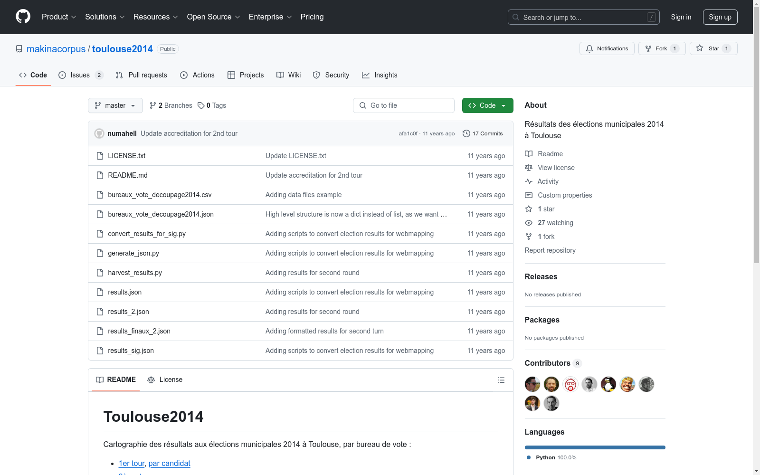Switch to the Pull requests tab
This screenshot has height=475, width=760.
point(142,75)
